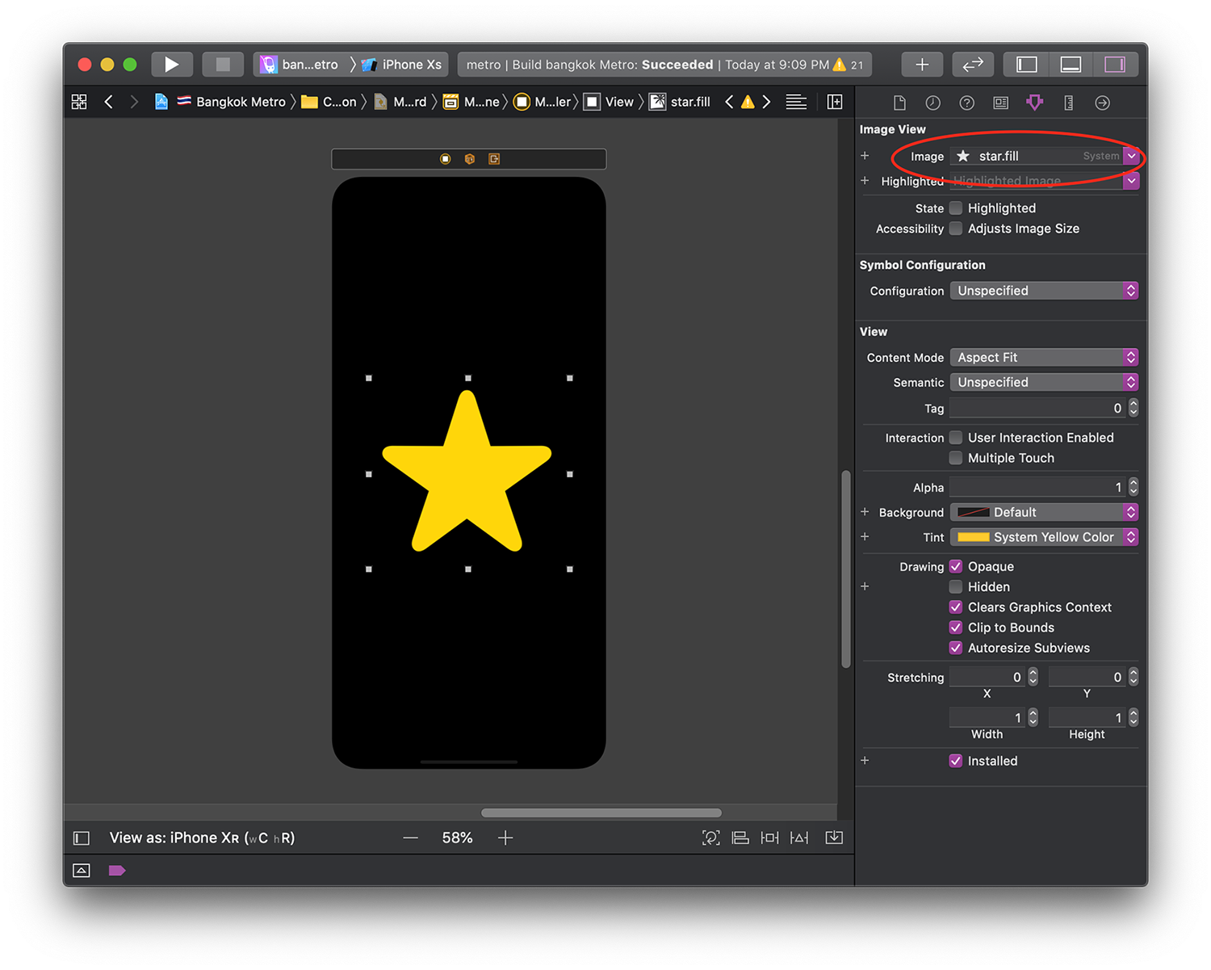
Task: Open the C...on folder breadcrumb
Action: pos(329,102)
